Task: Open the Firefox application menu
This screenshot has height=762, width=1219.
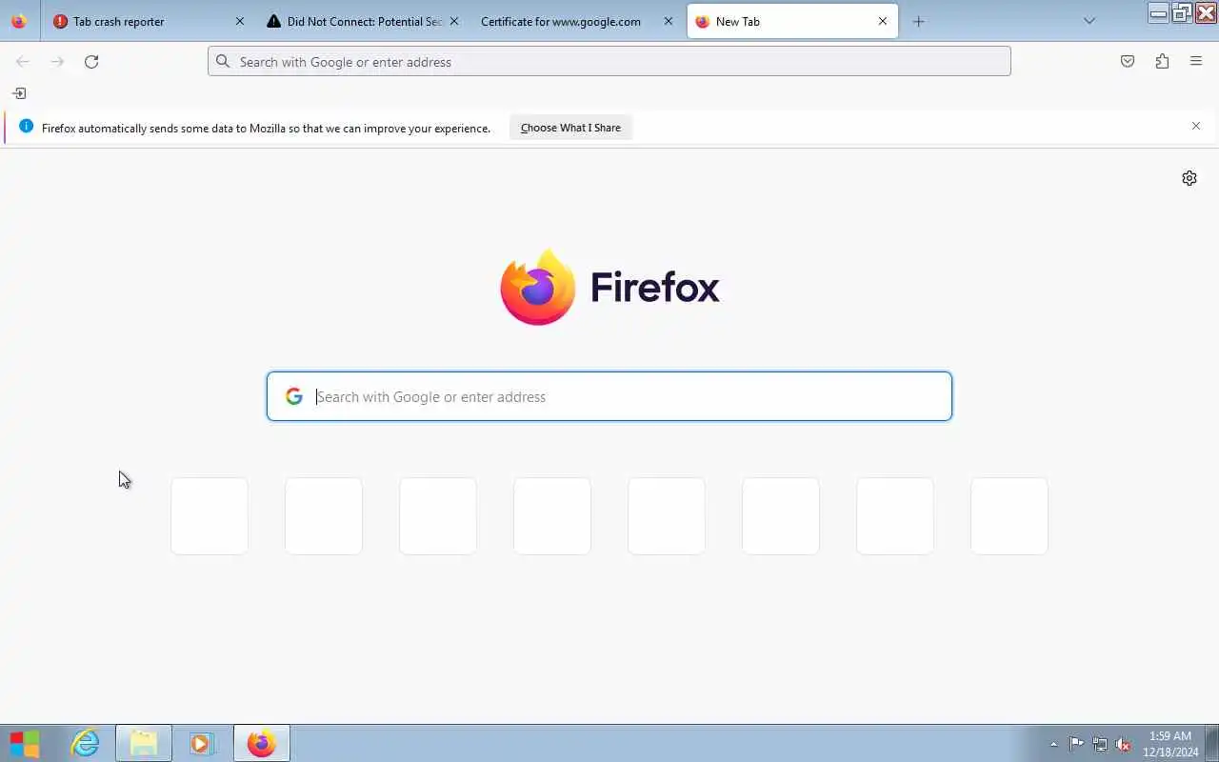Action: 1196,62
